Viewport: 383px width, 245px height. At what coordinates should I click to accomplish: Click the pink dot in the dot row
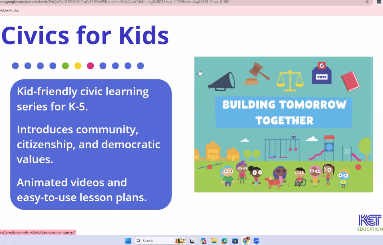click(x=90, y=66)
